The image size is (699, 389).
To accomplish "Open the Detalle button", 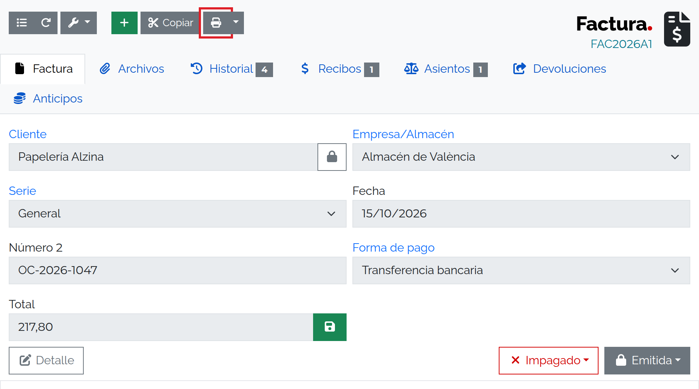I will pos(46,361).
